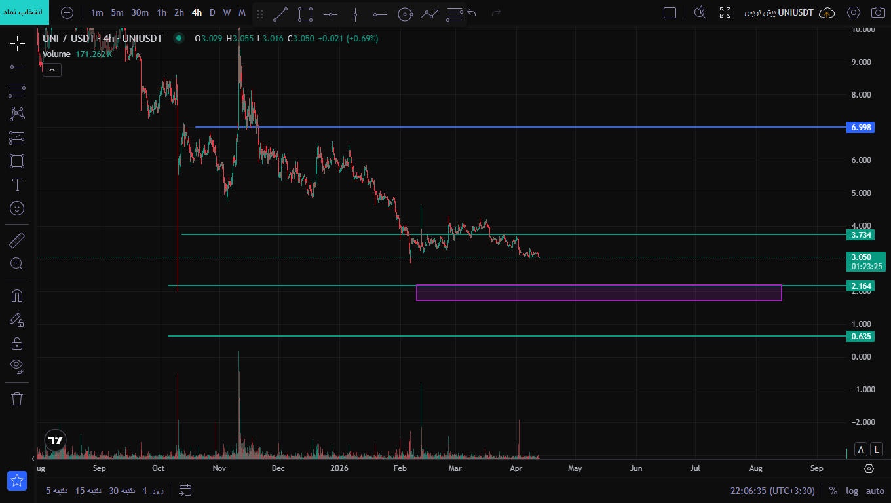This screenshot has width=891, height=503.
Task: Open the Fibonacci retracement tool group
Action: coord(17,90)
